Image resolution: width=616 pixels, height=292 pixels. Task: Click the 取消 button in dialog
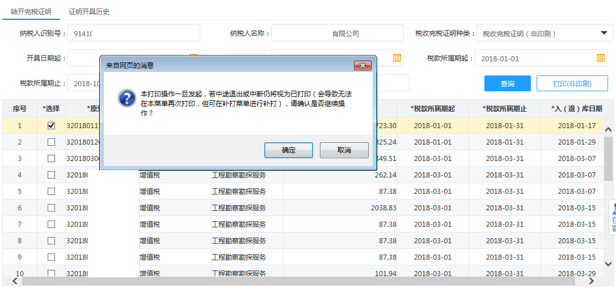(344, 150)
